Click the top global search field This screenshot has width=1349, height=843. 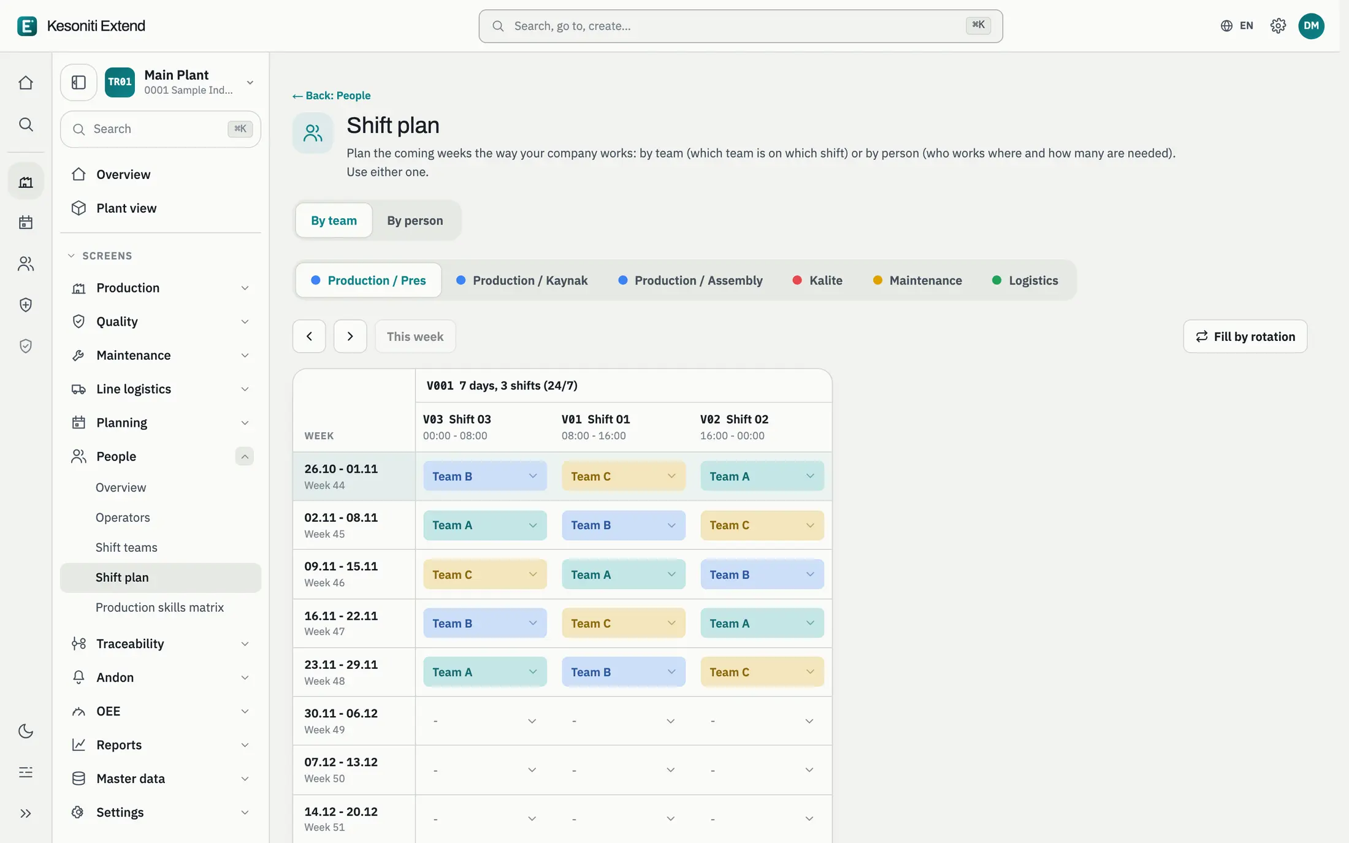[x=741, y=26]
